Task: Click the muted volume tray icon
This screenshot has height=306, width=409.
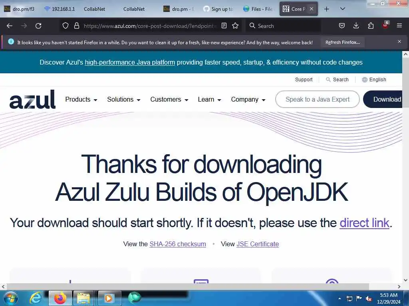Action: (x=369, y=298)
